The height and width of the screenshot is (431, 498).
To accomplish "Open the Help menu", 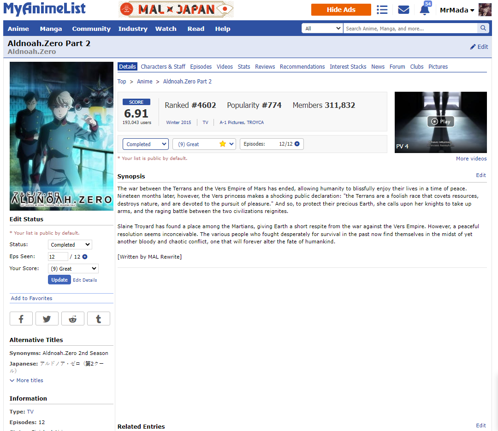I will (x=223, y=29).
